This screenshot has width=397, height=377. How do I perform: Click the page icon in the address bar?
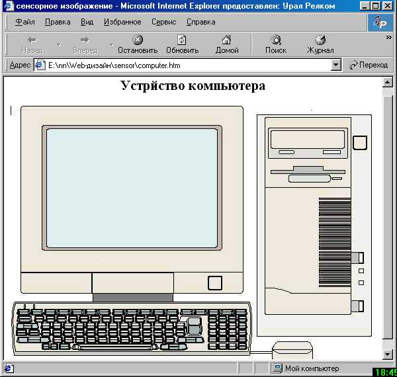[40, 65]
